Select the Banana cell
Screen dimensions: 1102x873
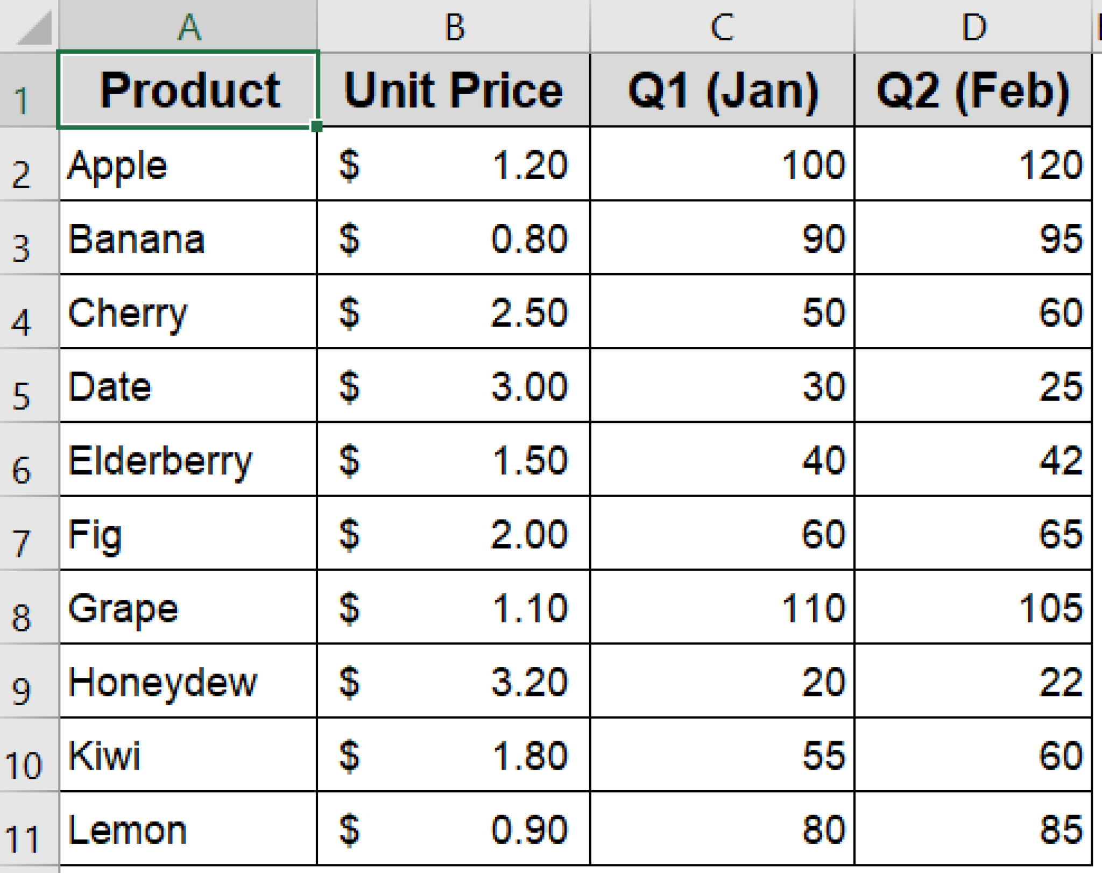click(x=188, y=239)
